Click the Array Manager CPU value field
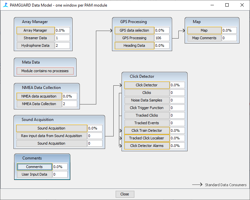Viewport: 250px width, 200px height. [62, 30]
